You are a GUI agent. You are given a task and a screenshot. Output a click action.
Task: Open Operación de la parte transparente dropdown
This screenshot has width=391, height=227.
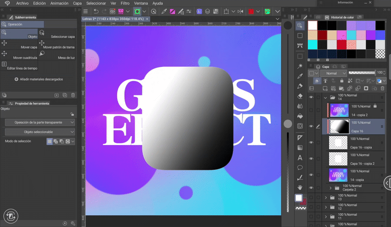(40, 122)
